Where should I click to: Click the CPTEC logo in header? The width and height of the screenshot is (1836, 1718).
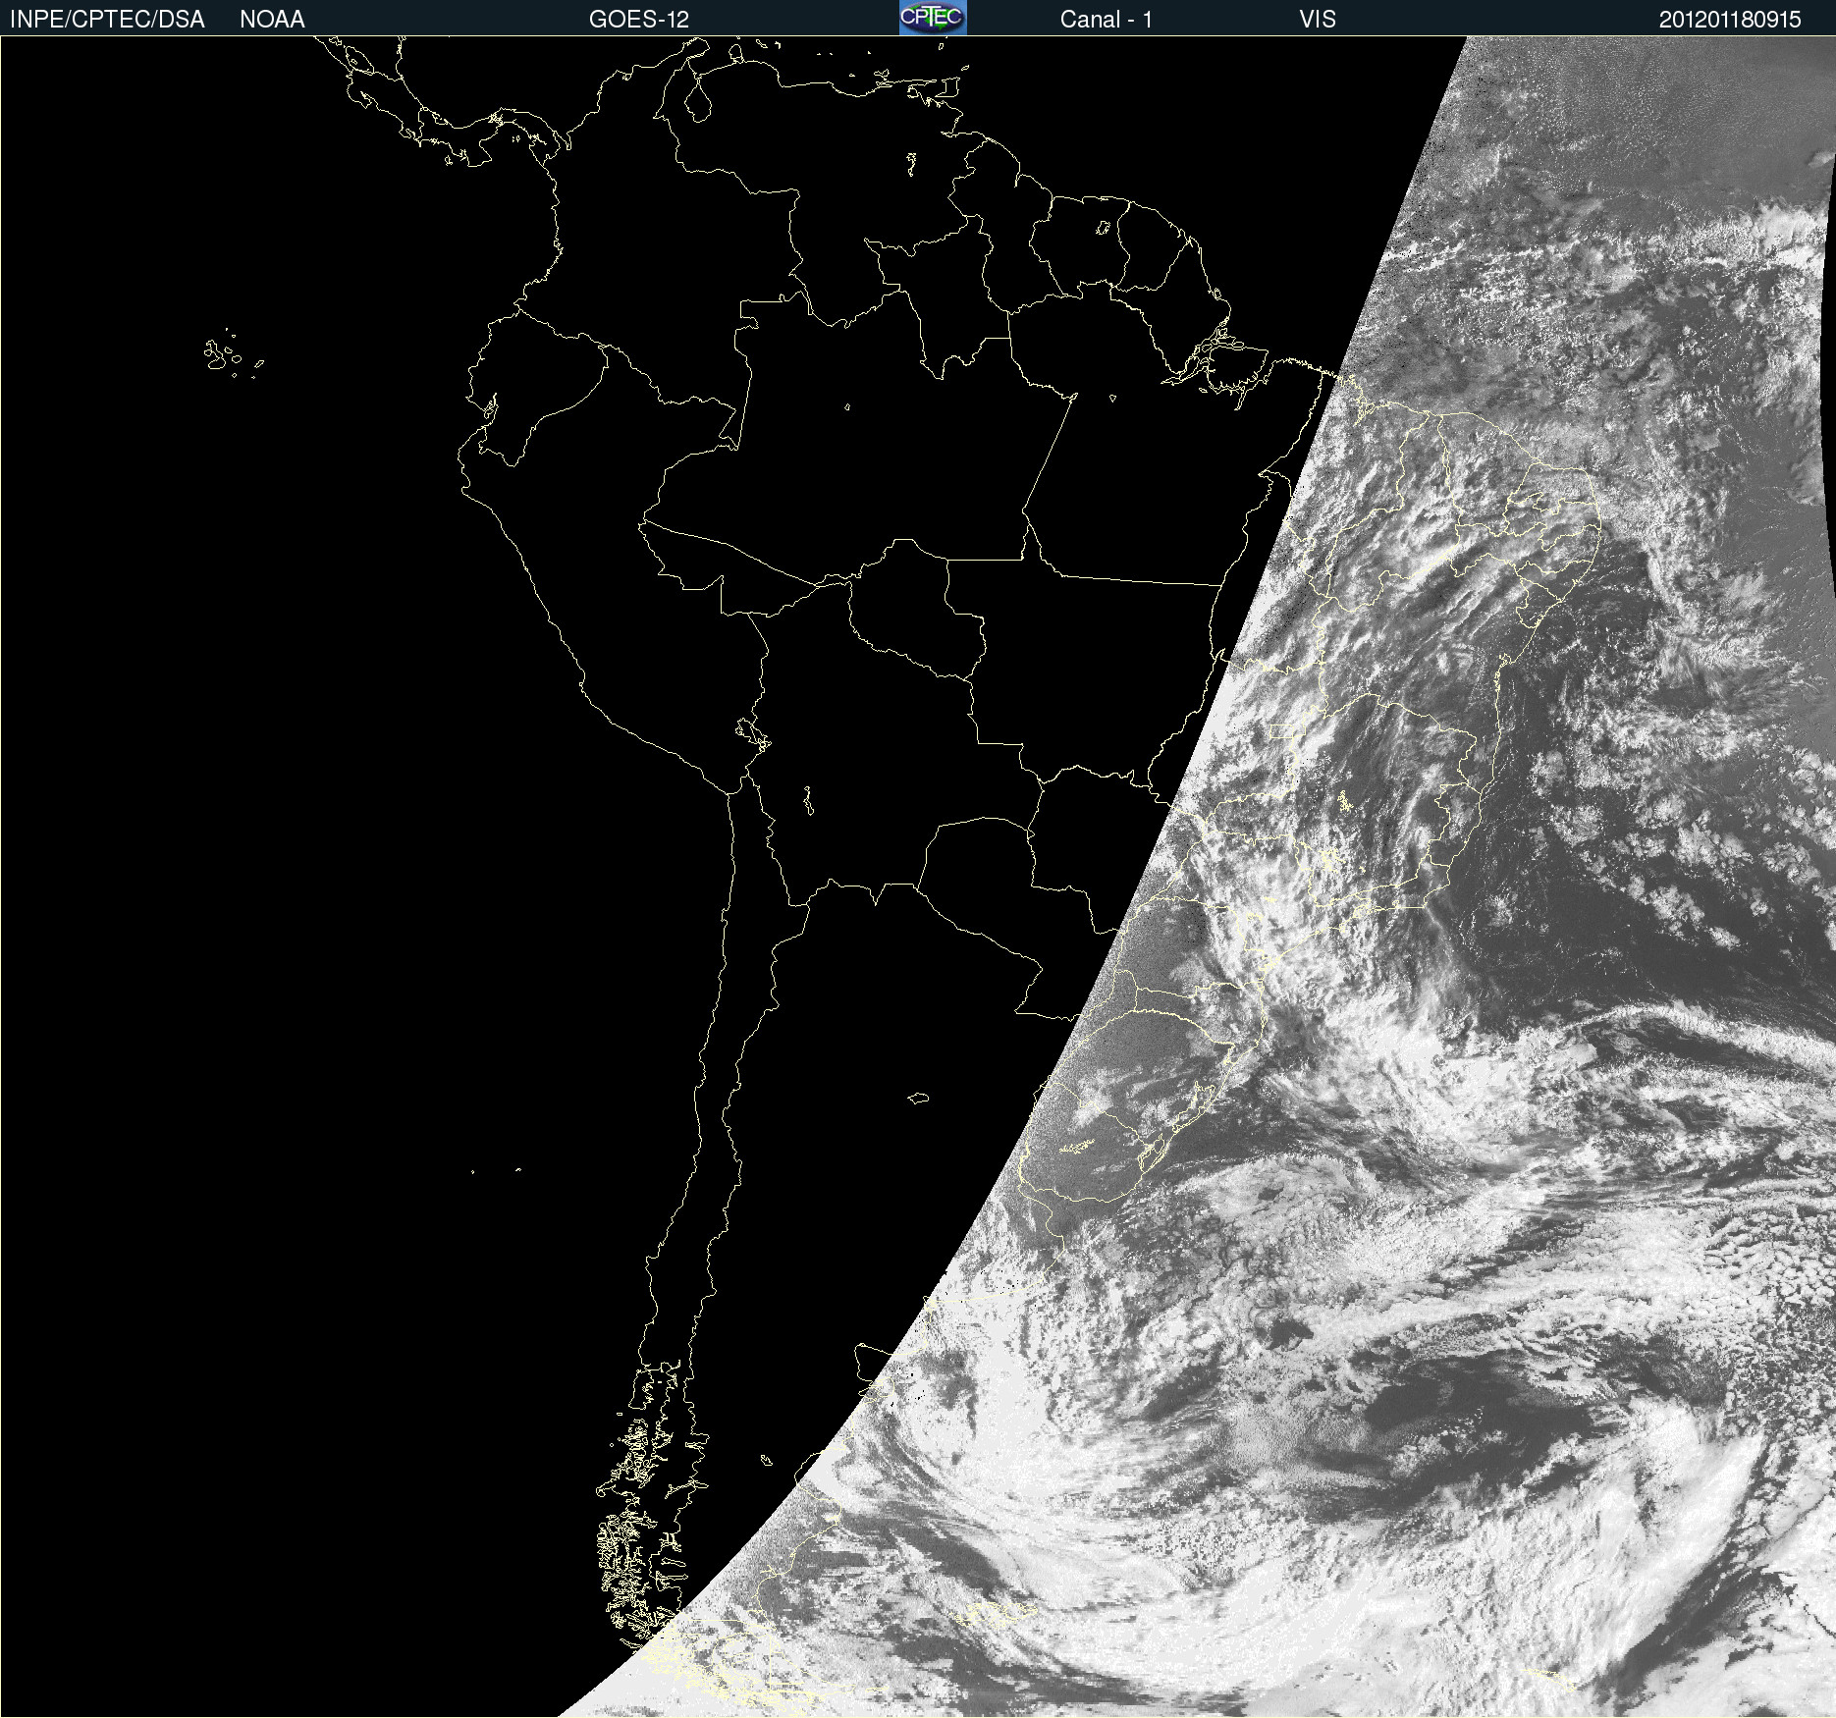click(933, 18)
